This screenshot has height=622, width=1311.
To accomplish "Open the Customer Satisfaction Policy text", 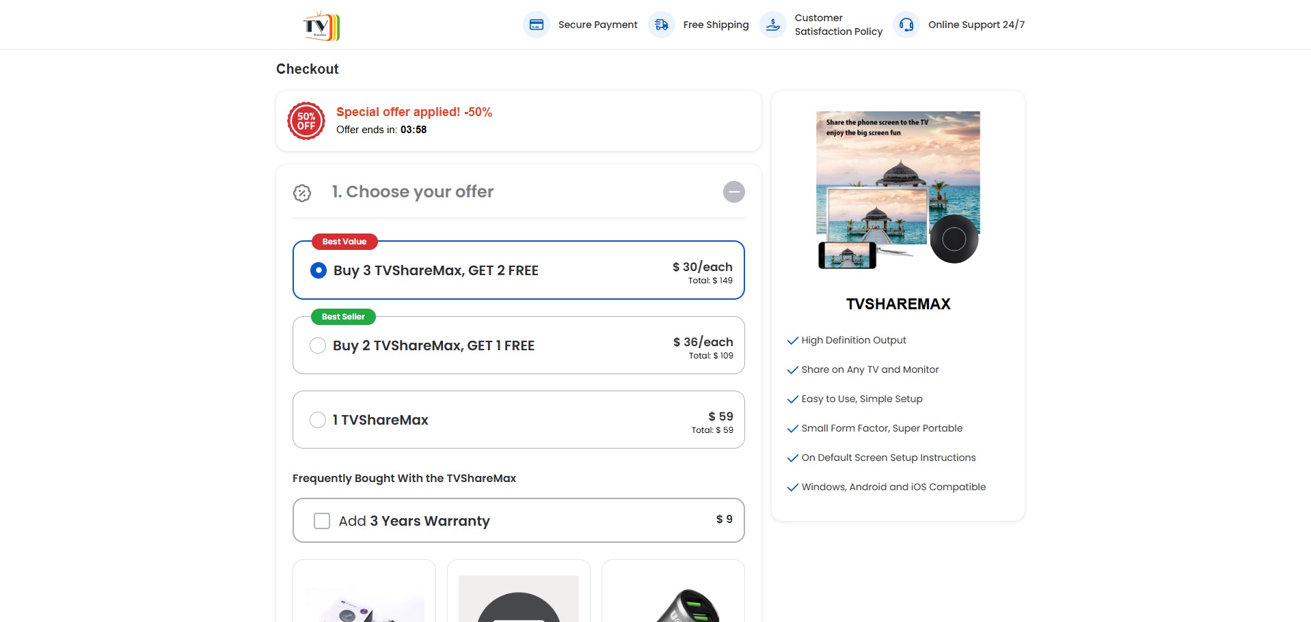I will point(838,25).
